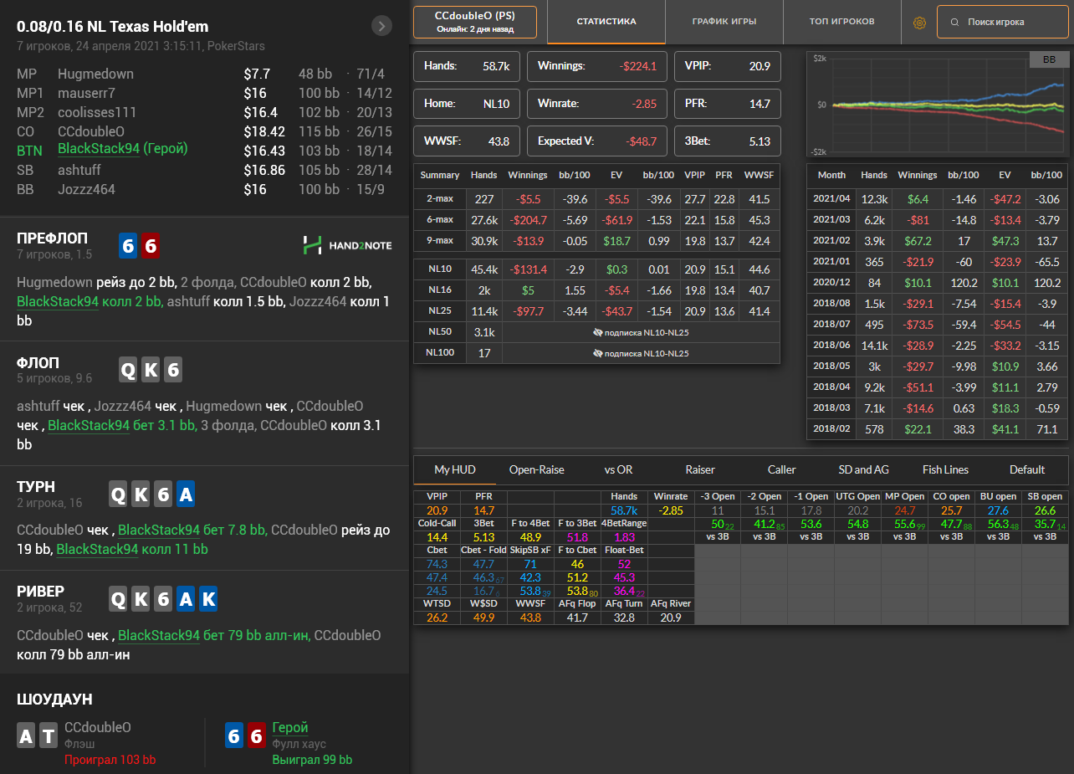Screen dimensions: 1074x774
Task: Click BlackStack94 link in flop action
Action: pos(89,425)
